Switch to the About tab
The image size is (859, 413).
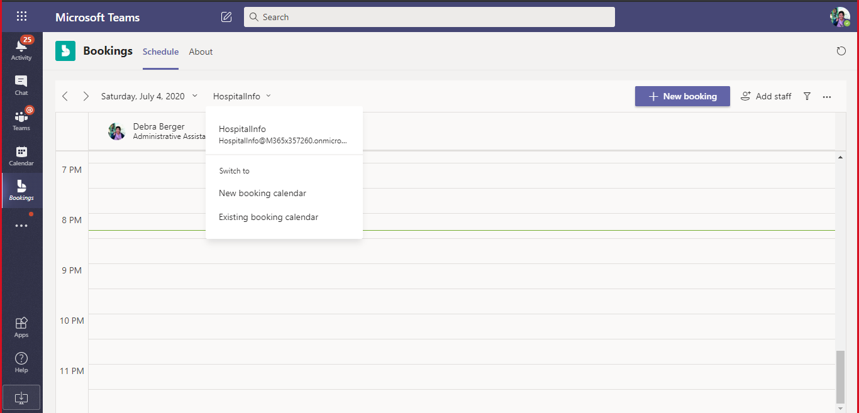coord(201,52)
